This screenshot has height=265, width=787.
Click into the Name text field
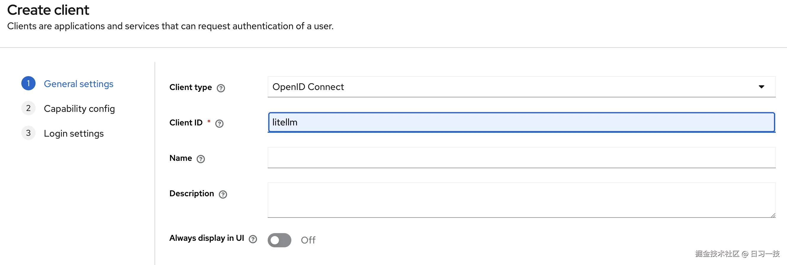pyautogui.click(x=521, y=158)
